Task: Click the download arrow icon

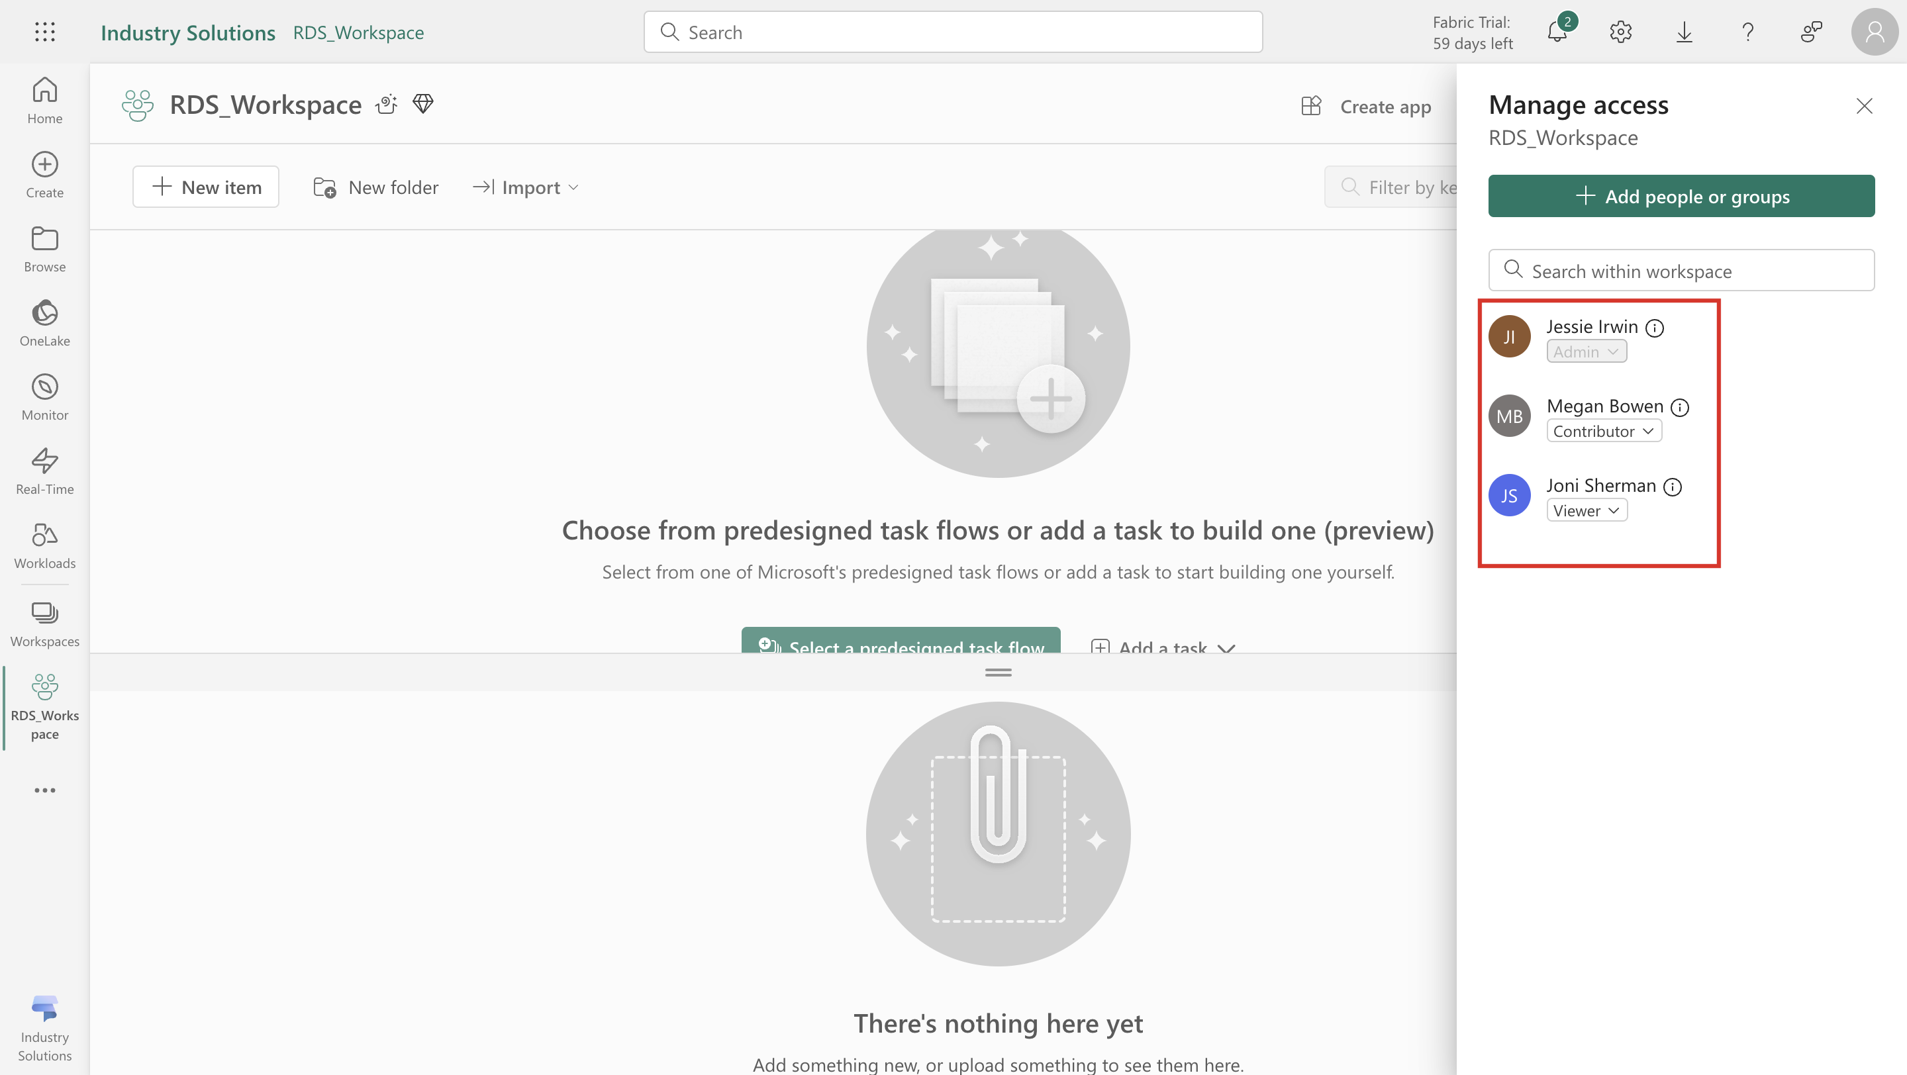Action: pyautogui.click(x=1684, y=32)
